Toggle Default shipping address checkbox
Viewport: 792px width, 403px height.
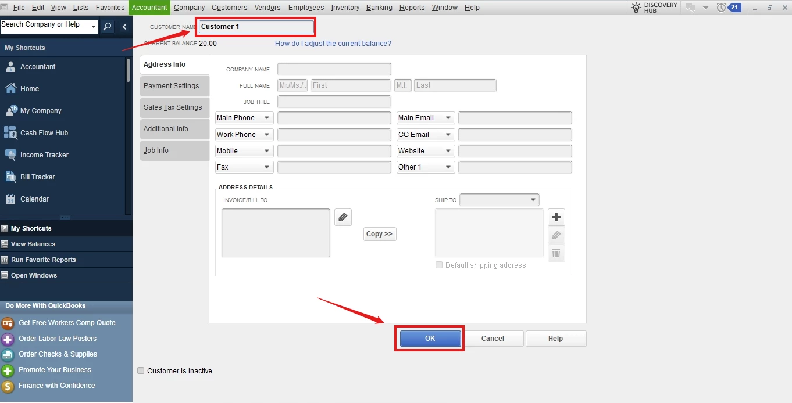[x=439, y=265]
